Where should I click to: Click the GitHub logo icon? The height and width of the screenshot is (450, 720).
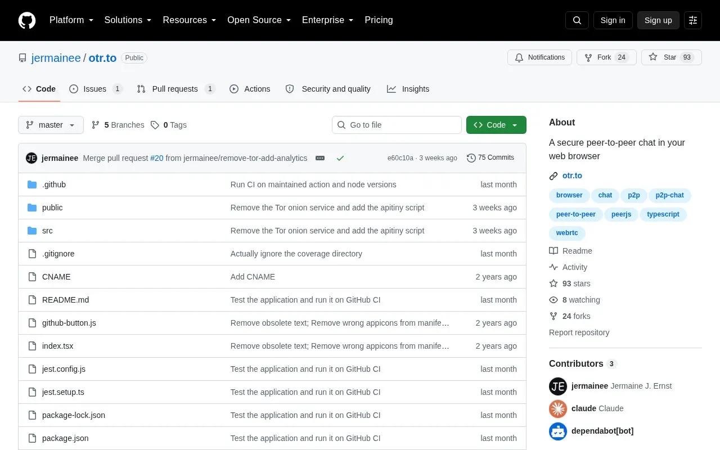point(27,20)
